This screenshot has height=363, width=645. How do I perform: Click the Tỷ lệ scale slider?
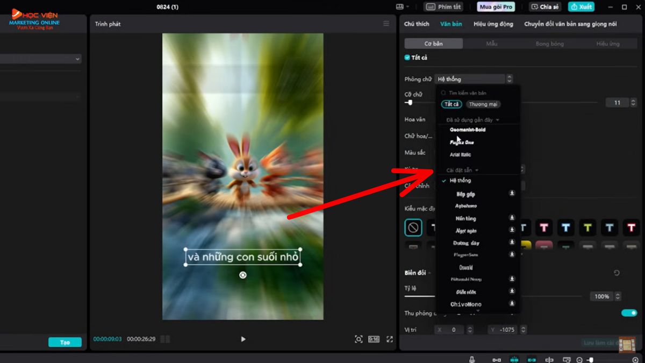point(493,296)
